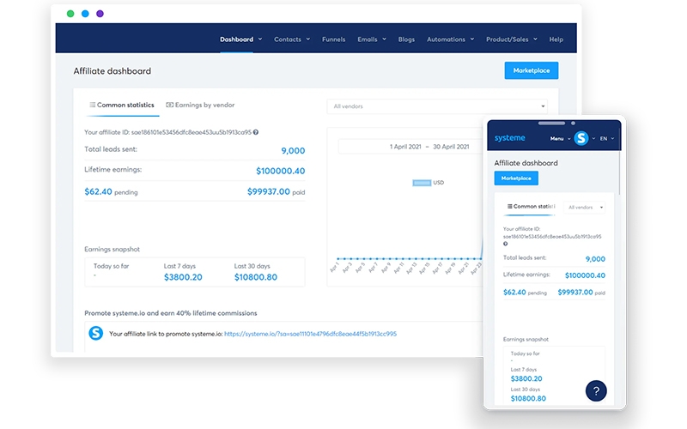687x429 pixels.
Task: Click the purple window control dot
Action: pyautogui.click(x=100, y=14)
